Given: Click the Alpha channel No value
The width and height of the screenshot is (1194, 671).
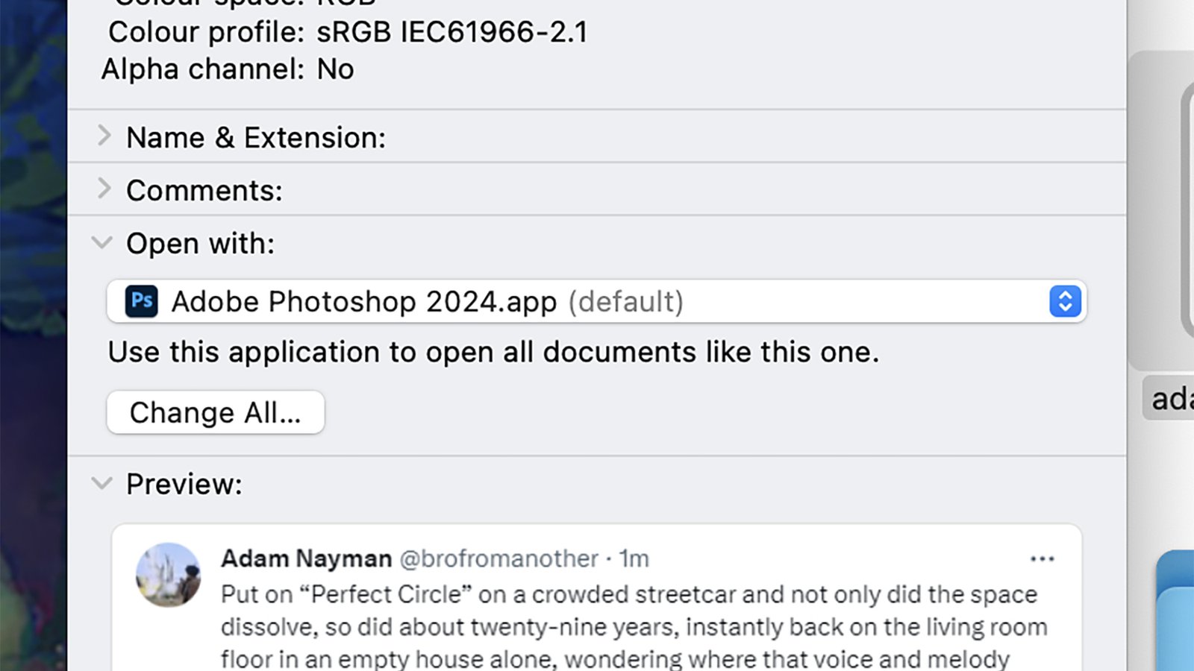Looking at the screenshot, I should coord(335,69).
